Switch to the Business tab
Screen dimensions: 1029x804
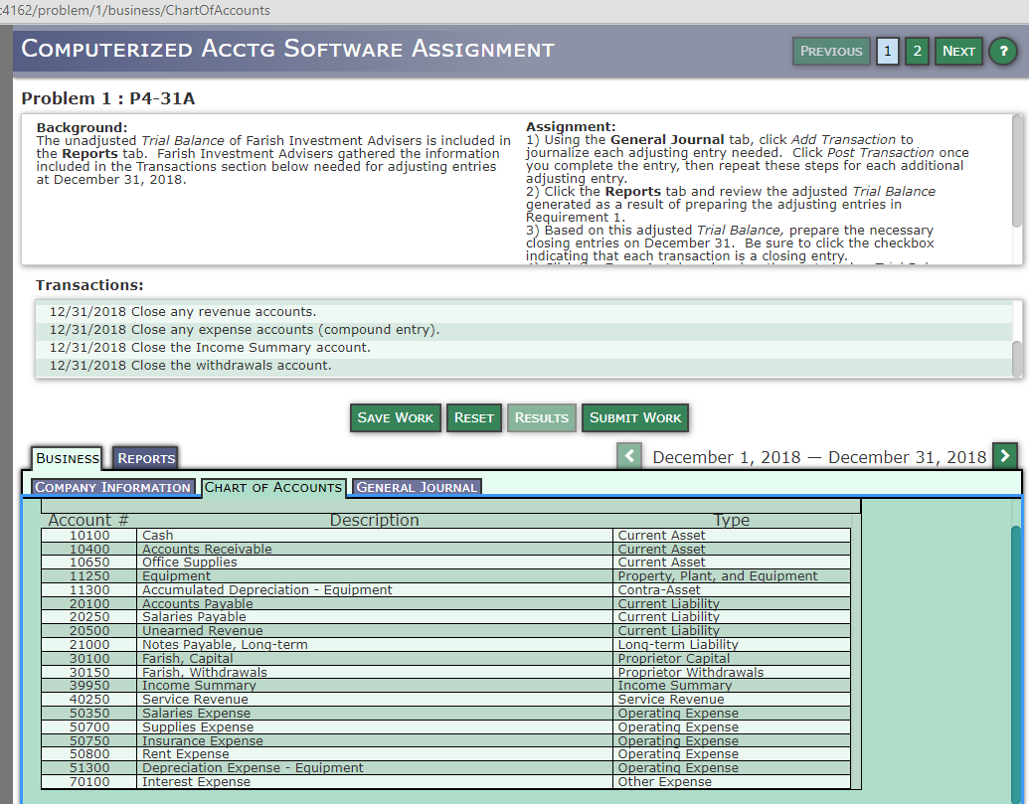tap(67, 458)
